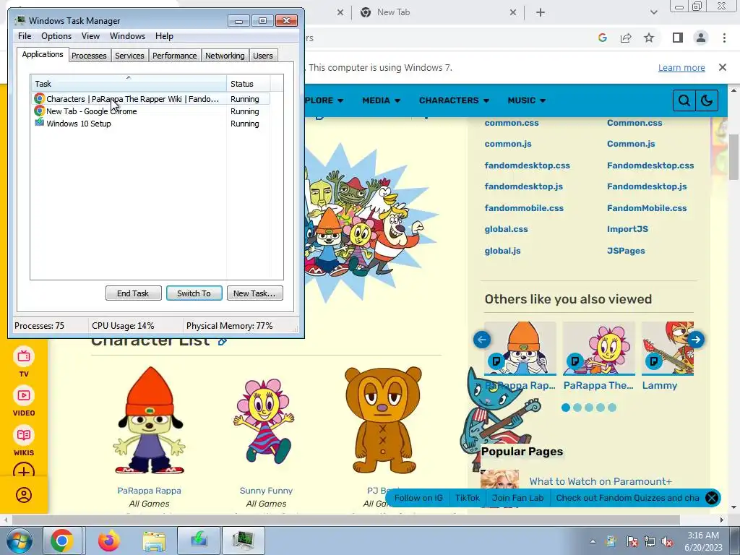This screenshot has height=555, width=740.
Task: Open the Fandomdesktop.js link
Action: tap(647, 186)
